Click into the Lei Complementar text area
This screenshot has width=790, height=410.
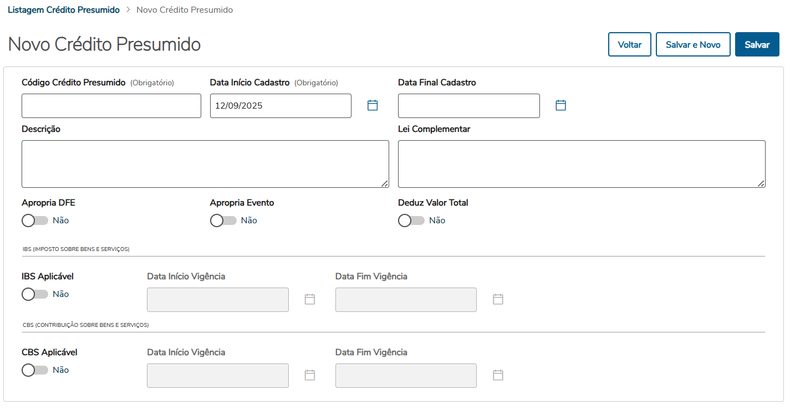point(581,164)
